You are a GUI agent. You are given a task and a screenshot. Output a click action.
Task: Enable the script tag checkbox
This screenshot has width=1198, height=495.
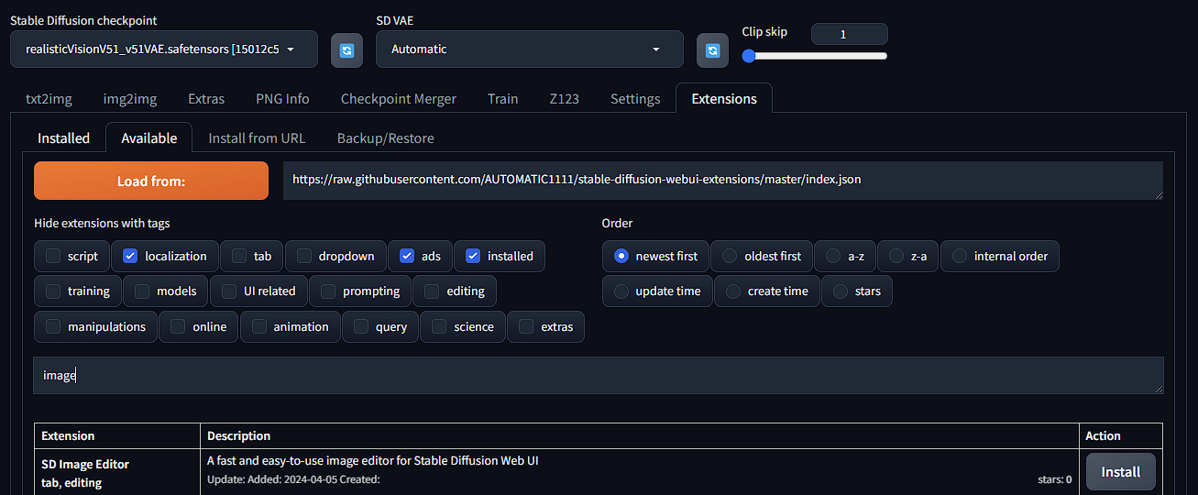click(x=54, y=256)
